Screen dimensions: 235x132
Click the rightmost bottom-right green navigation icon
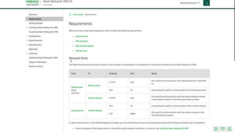pyautogui.click(x=229, y=129)
